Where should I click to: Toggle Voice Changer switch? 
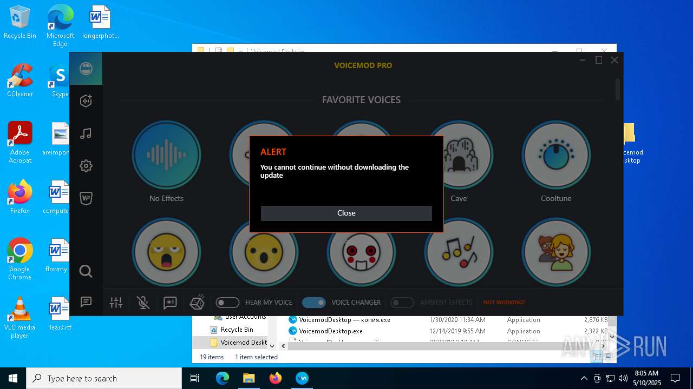314,303
